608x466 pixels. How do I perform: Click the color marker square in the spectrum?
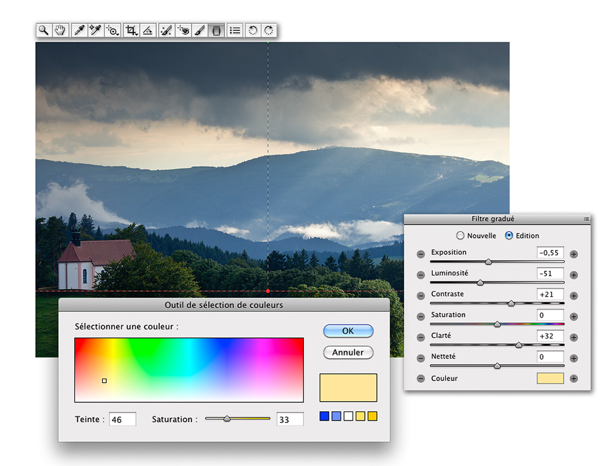pos(105,381)
